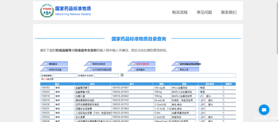Open the 动物所试剂盒 tab
This screenshot has width=278, height=122.
(x=54, y=69)
